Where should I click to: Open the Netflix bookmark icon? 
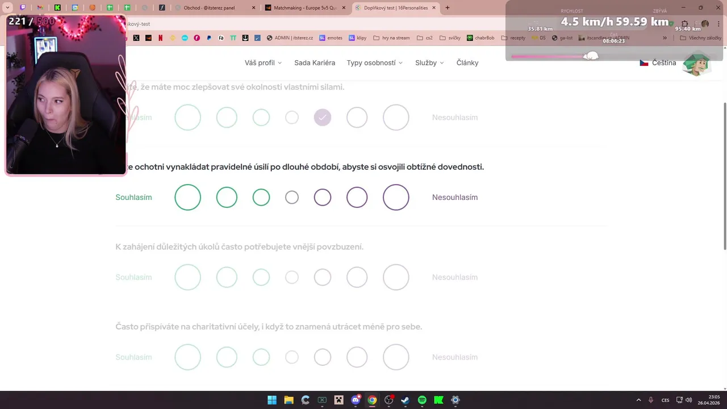(161, 38)
